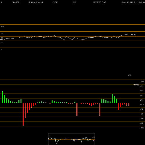Viewport: 145px width, 145px height.
Task: Click the MR axis label 80
Action: tap(142, 86)
